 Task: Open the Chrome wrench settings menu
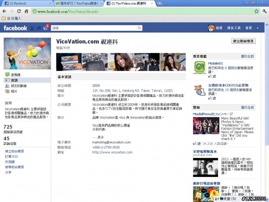264,11
